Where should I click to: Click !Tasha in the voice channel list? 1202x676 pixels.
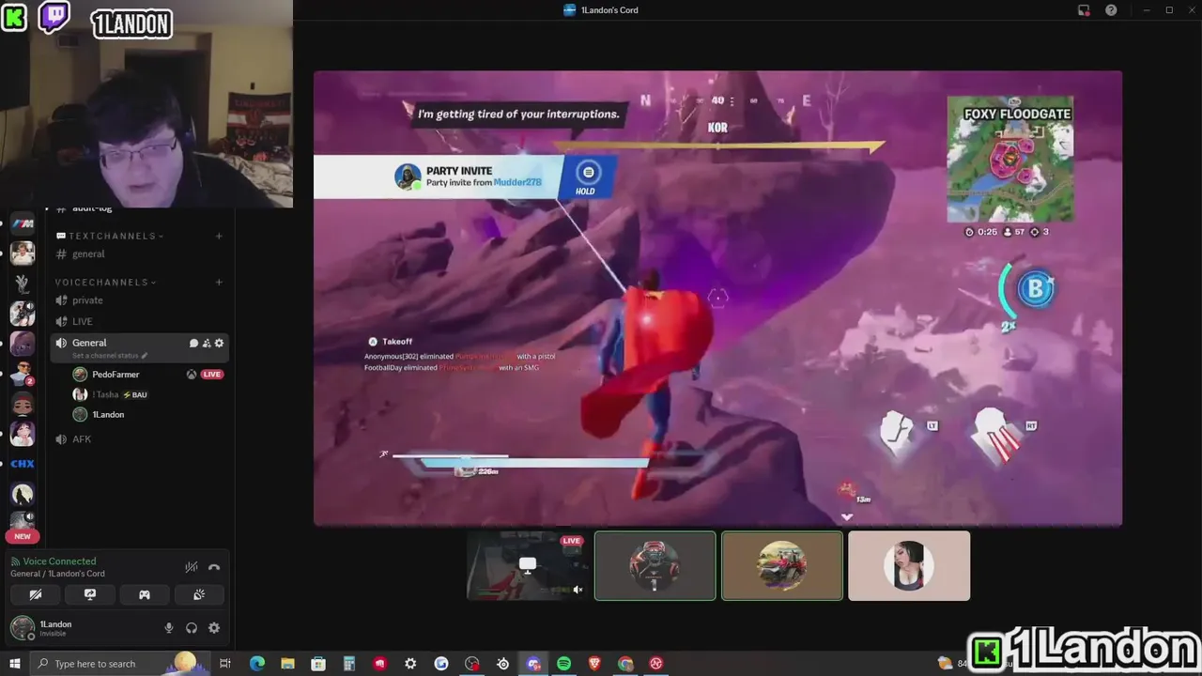(105, 394)
